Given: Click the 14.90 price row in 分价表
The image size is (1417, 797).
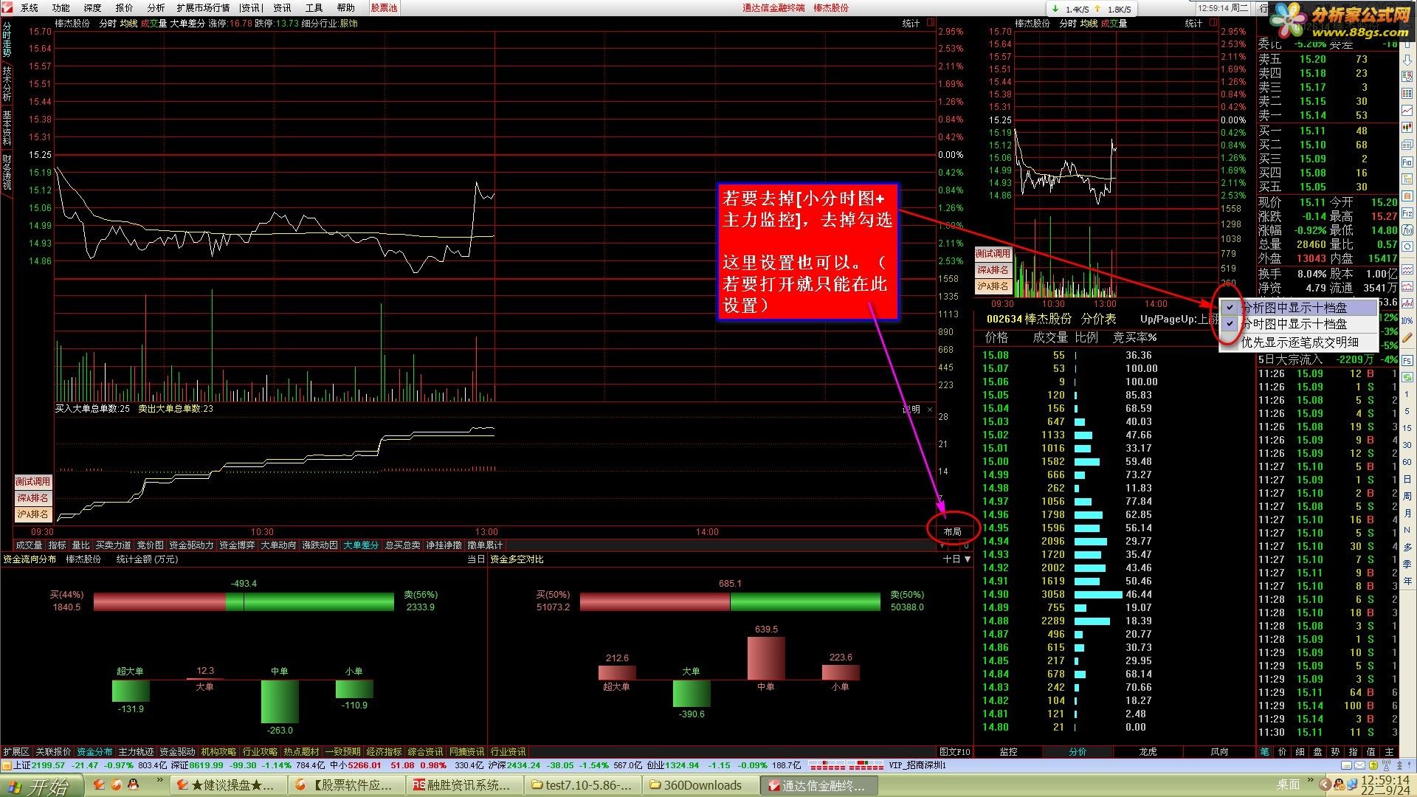Looking at the screenshot, I should click(1114, 595).
